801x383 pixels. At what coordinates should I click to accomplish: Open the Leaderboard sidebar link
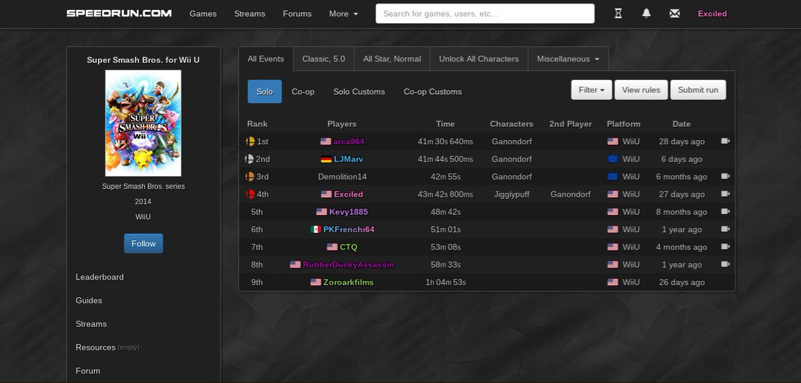(99, 277)
